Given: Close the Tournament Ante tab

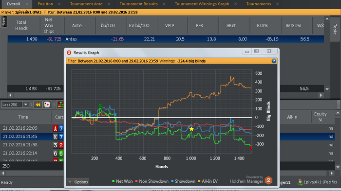Looking at the screenshot, I should [109, 4].
